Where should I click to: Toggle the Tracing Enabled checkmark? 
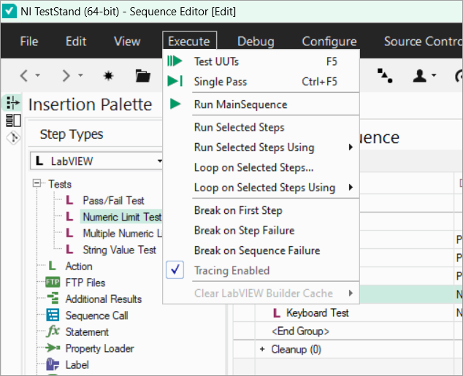tap(175, 269)
